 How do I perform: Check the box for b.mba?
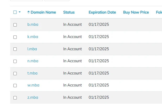(15, 25)
